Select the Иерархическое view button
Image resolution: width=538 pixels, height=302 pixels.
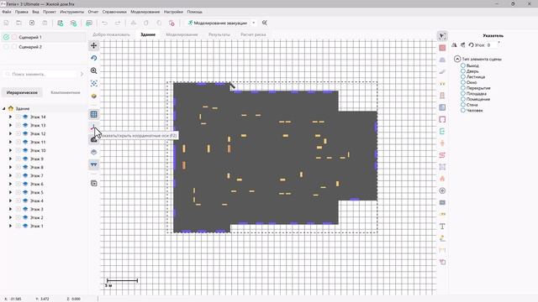point(22,92)
